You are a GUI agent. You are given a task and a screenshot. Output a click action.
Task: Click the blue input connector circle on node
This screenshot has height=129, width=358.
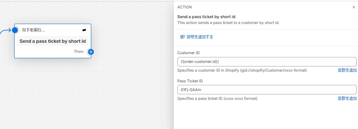pos(15,30)
